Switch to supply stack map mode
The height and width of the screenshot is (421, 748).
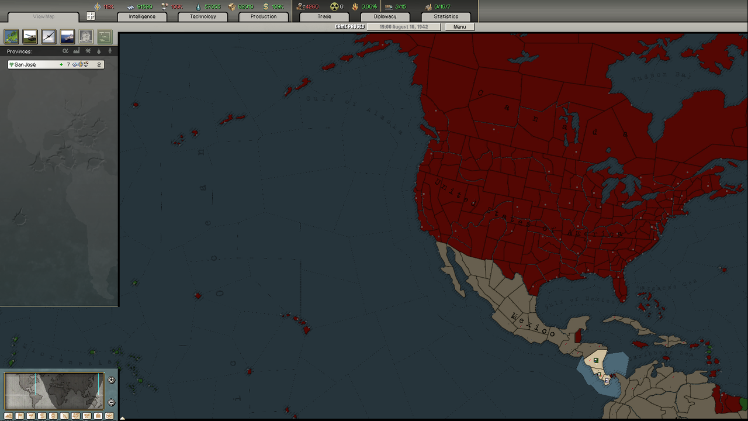coord(53,416)
